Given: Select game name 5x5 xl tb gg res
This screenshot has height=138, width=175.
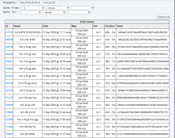Looking at the screenshot, I should click(x=28, y=91).
